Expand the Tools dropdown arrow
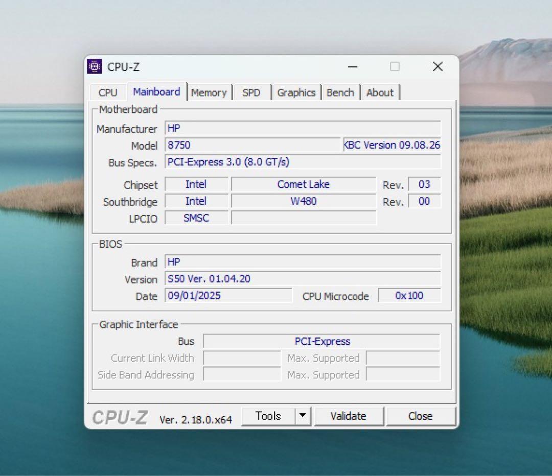This screenshot has width=552, height=476. click(303, 416)
